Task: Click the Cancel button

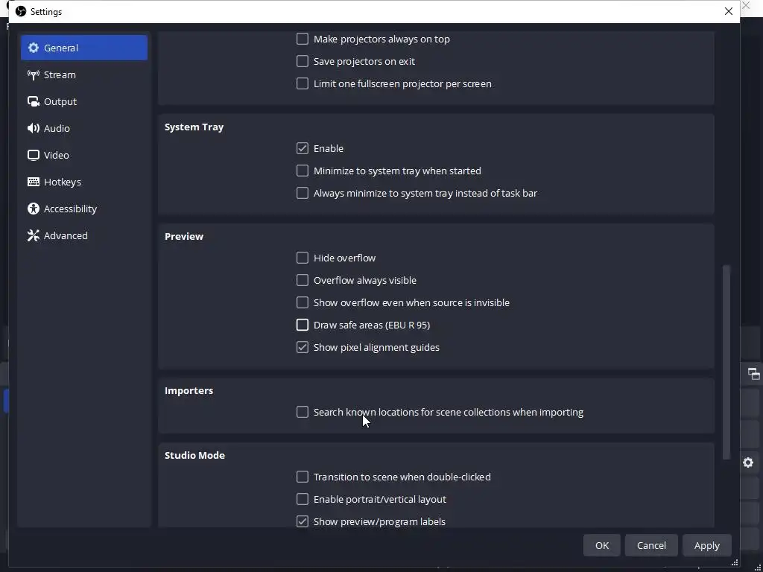Action: pos(651,545)
